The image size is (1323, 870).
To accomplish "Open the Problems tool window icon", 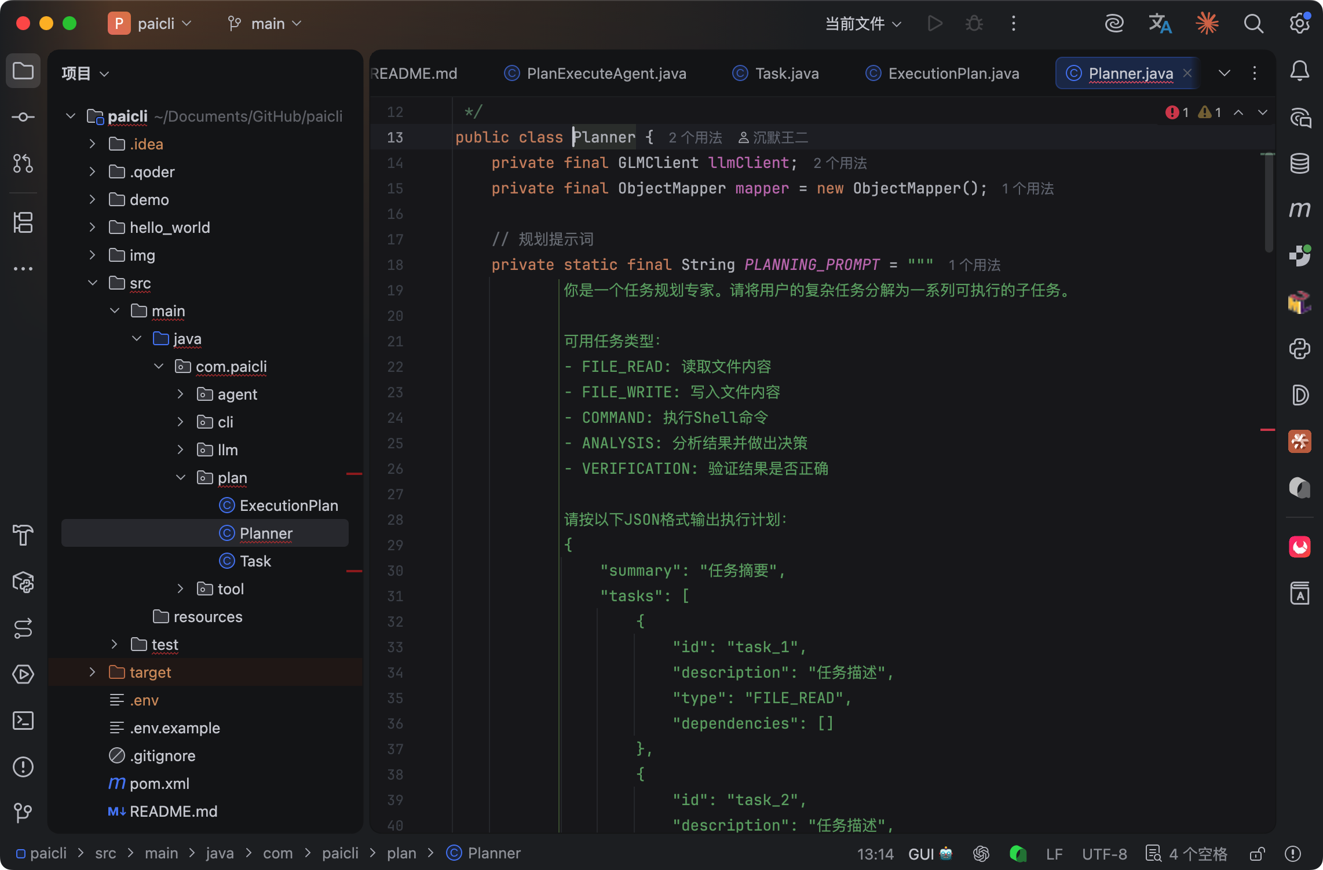I will [x=23, y=767].
